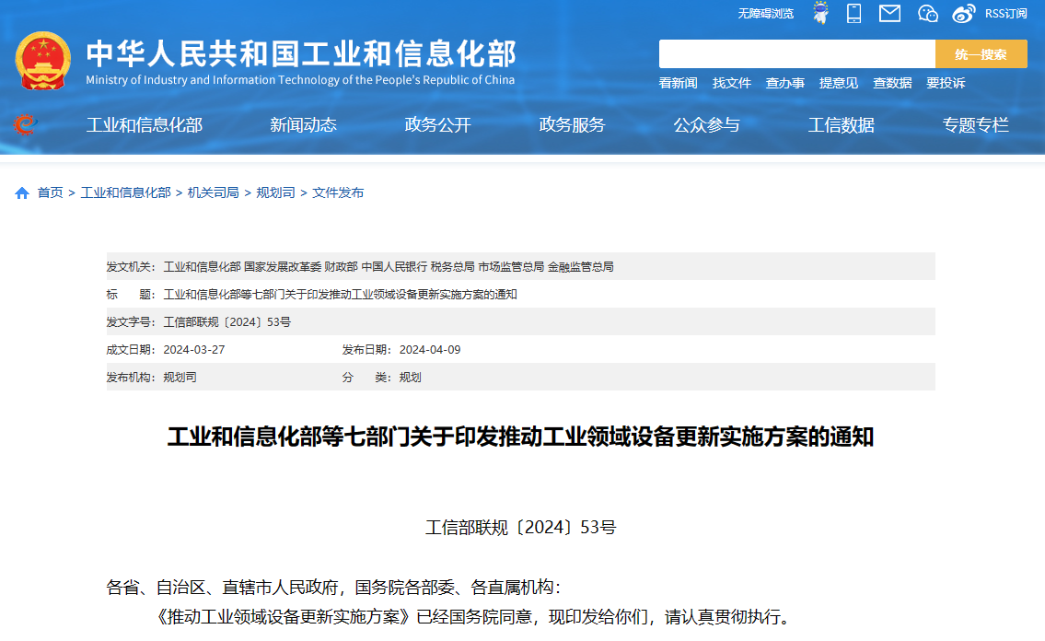Open the 政务公开 navigation menu

tap(437, 125)
